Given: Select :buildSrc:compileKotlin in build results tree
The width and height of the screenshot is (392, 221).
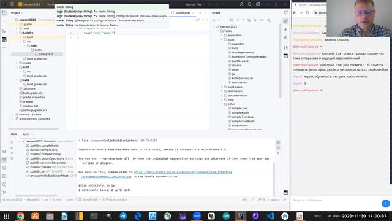Looking at the screenshot, I should pyautogui.click(x=44, y=145).
